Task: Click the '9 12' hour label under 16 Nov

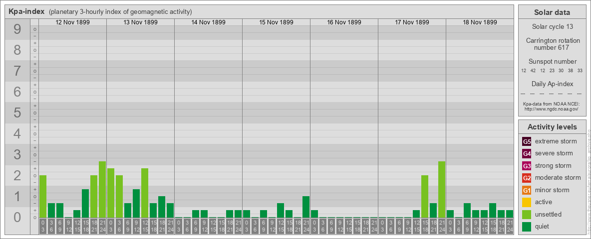Action: pyautogui.click(x=339, y=227)
